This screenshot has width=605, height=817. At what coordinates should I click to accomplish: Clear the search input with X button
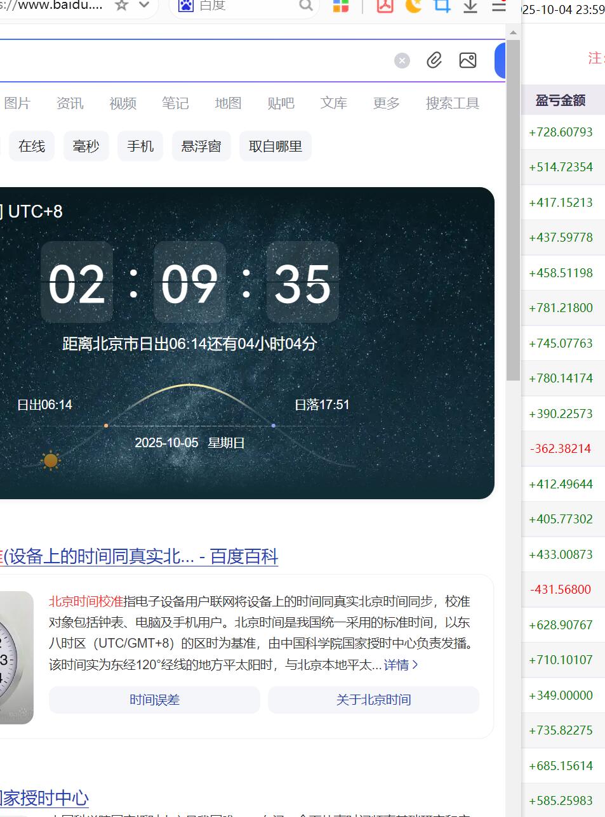[x=402, y=60]
